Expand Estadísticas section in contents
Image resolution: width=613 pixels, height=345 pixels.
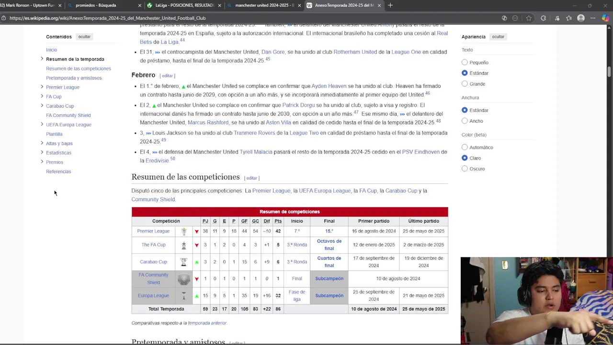pyautogui.click(x=42, y=152)
